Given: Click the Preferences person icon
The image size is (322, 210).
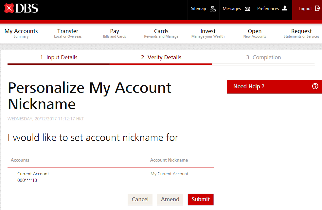Looking at the screenshot, I should [x=285, y=9].
